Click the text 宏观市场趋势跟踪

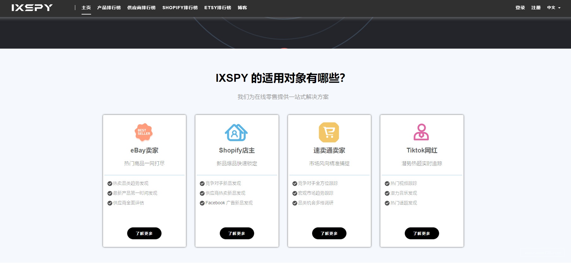tap(316, 193)
